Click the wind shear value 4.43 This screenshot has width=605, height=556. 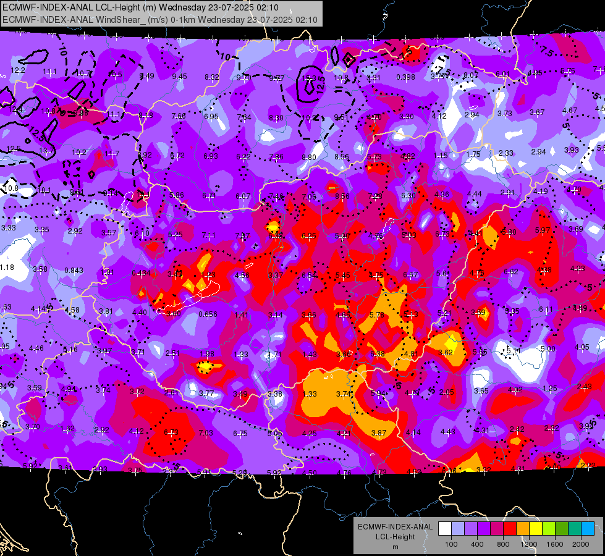pos(447,432)
